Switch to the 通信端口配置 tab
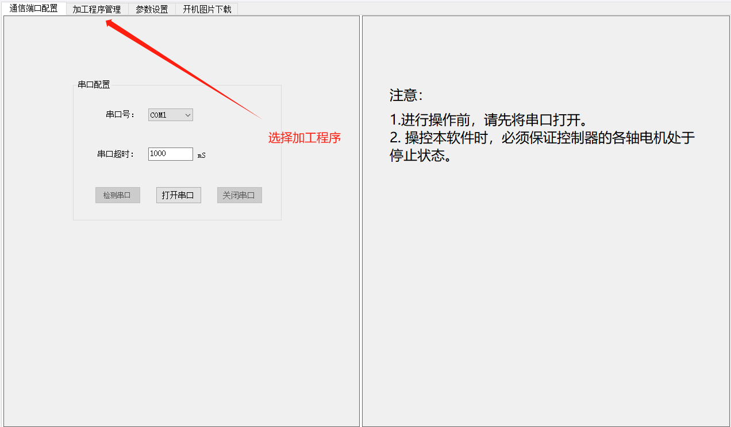Image resolution: width=731 pixels, height=427 pixels. point(34,9)
